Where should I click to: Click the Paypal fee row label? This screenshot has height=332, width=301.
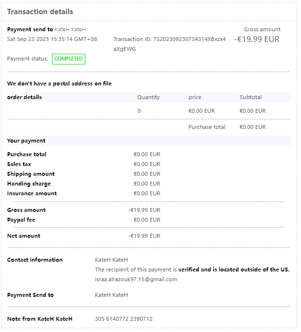pos(21,220)
